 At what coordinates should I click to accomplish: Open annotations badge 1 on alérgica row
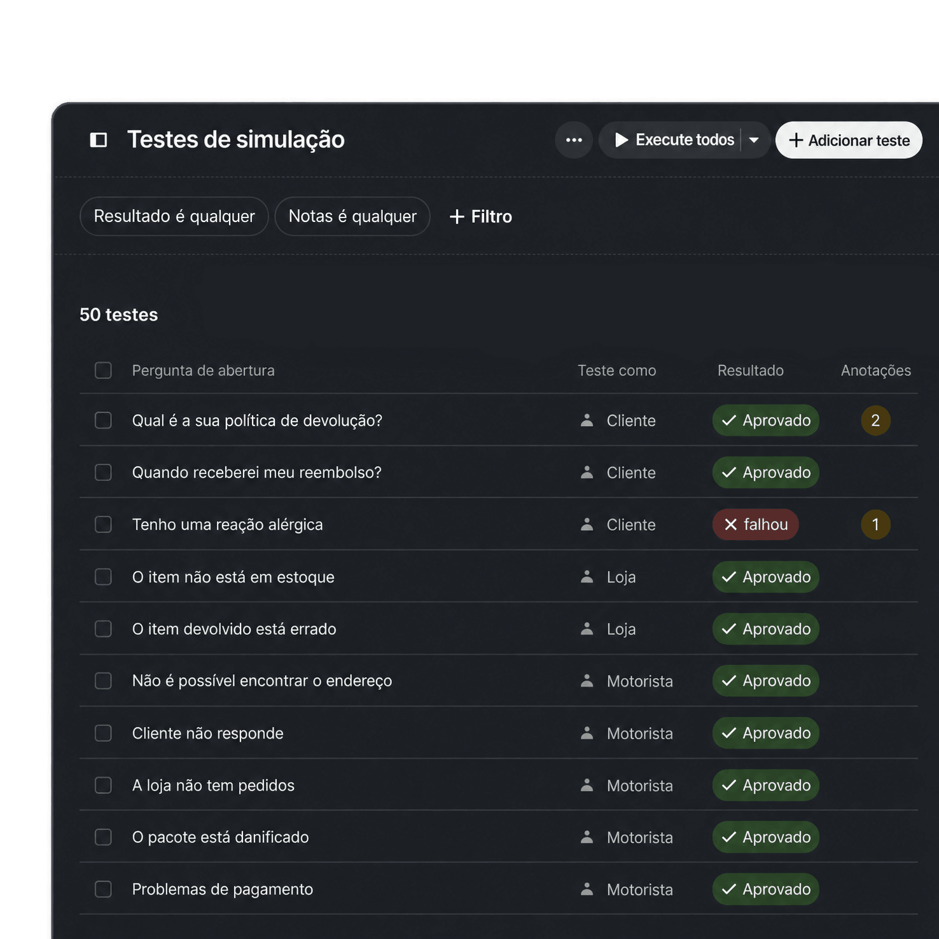(875, 525)
